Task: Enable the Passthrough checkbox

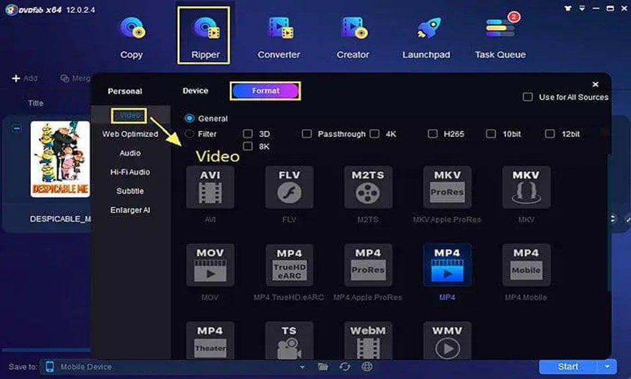Action: coord(307,133)
